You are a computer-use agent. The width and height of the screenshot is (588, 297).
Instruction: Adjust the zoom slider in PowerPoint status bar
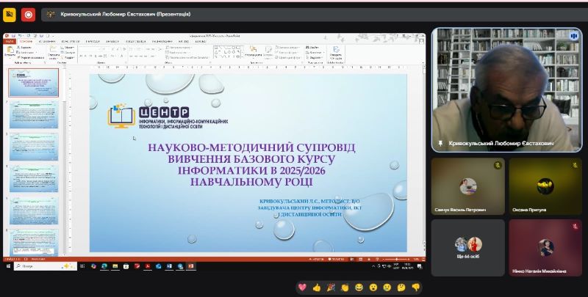coord(396,259)
